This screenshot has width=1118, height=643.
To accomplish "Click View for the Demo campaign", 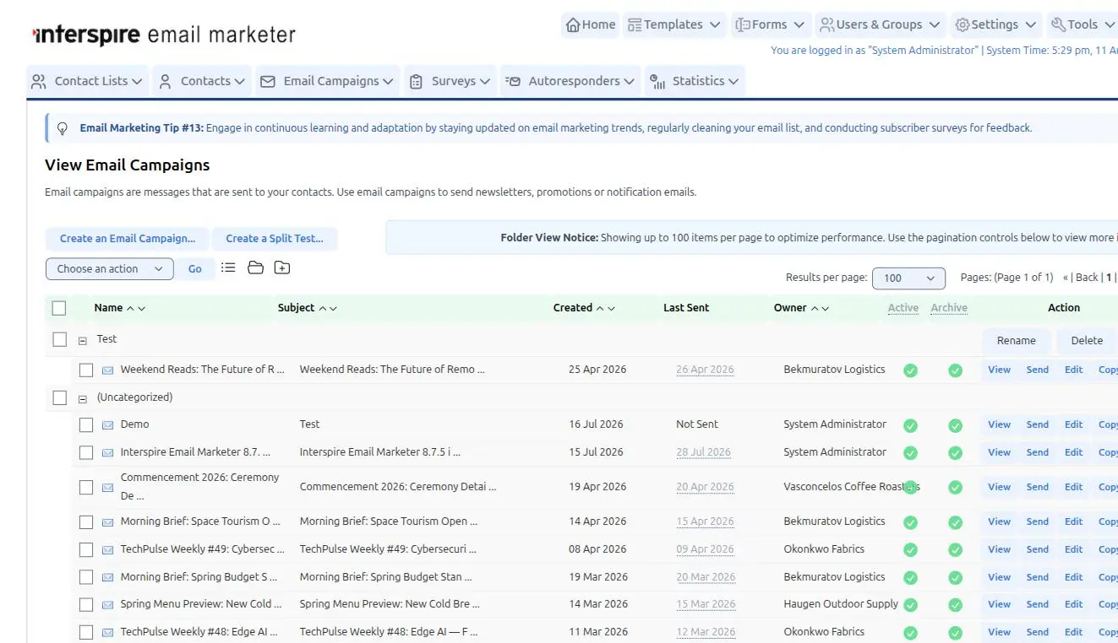I will click(1000, 424).
